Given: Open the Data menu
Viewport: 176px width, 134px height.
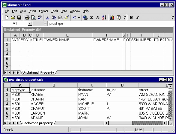Looking at the screenshot, I should pos(64,11).
